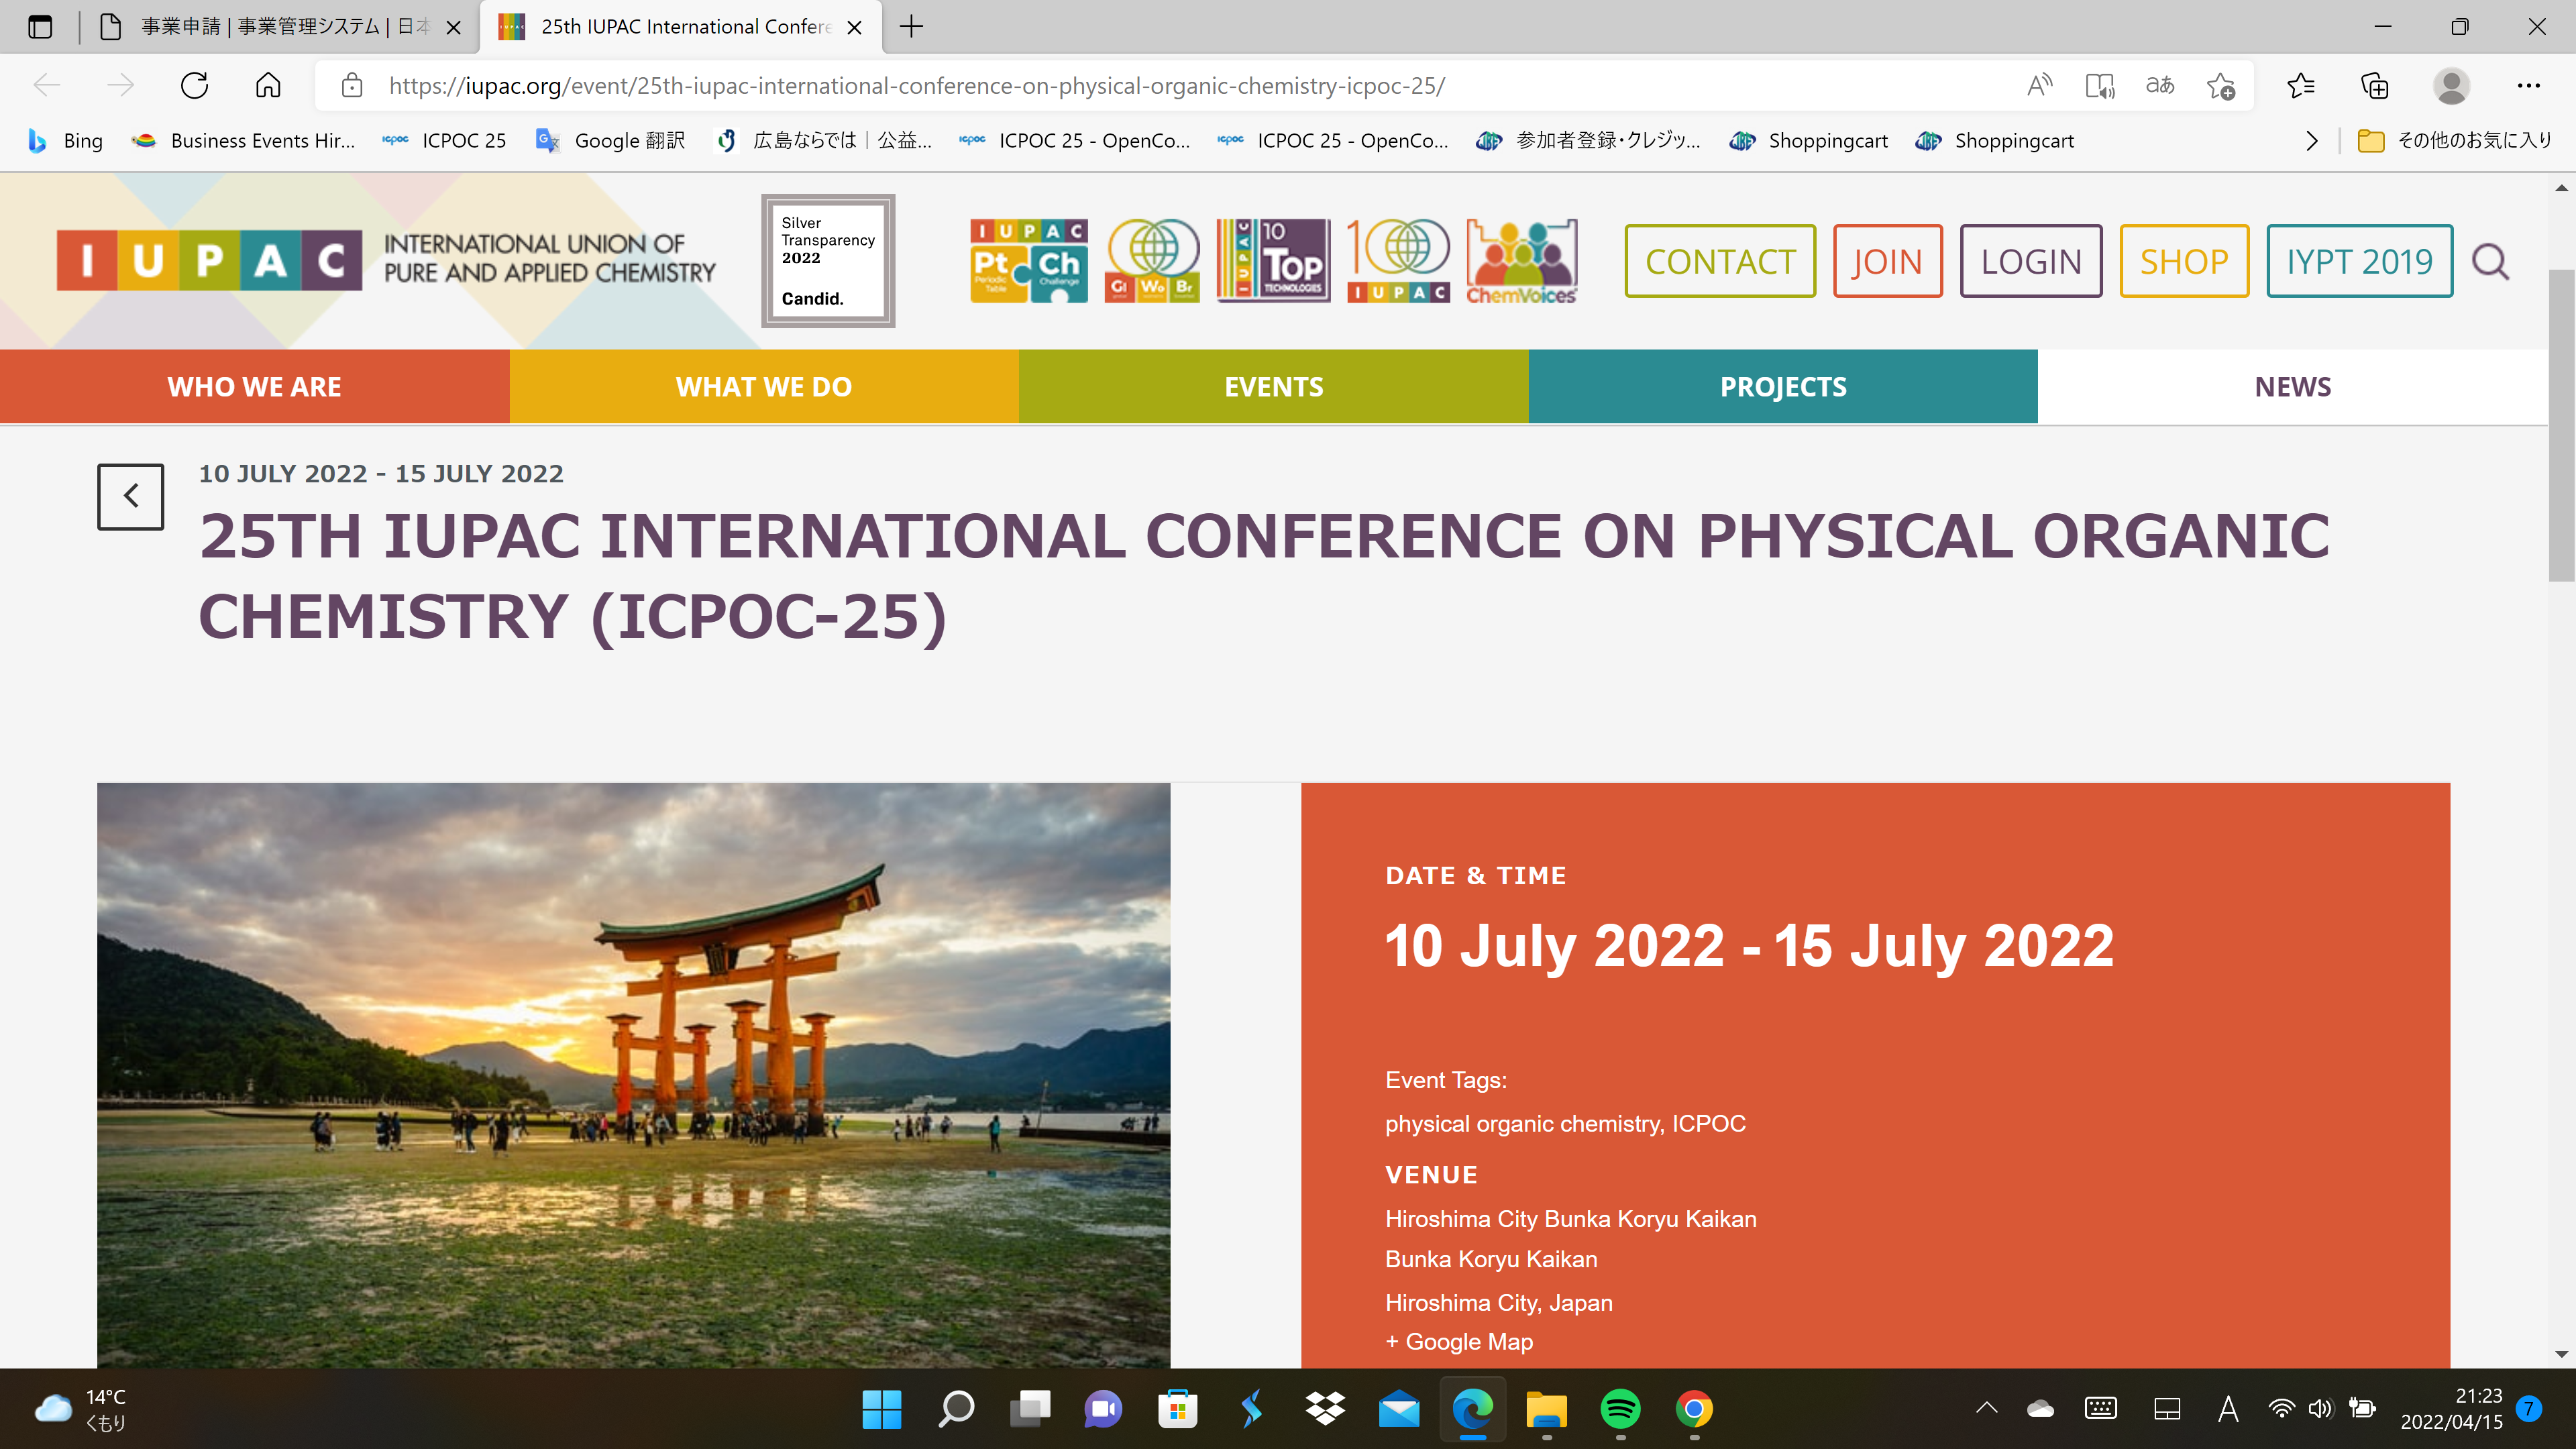Open the weather widget showing 14°C
2576x1449 pixels.
coord(82,1409)
